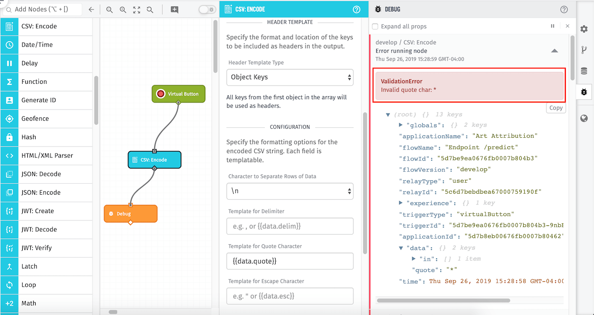Enable Expand all props checkbox
594x315 pixels.
tap(375, 26)
